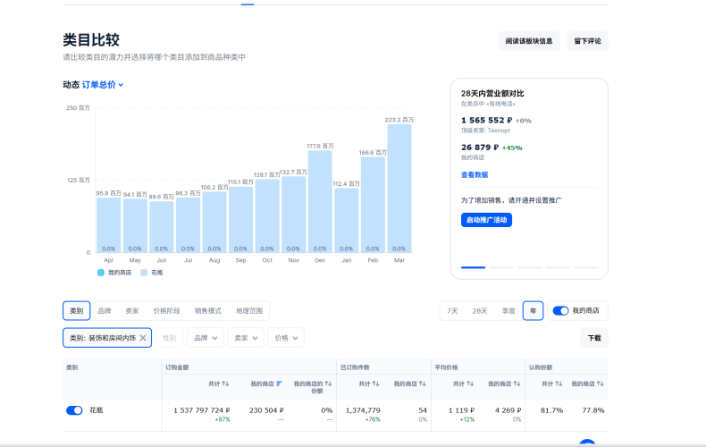Click the 我的商店 legend color dot
Screen dimensions: 706x447
coord(101,272)
